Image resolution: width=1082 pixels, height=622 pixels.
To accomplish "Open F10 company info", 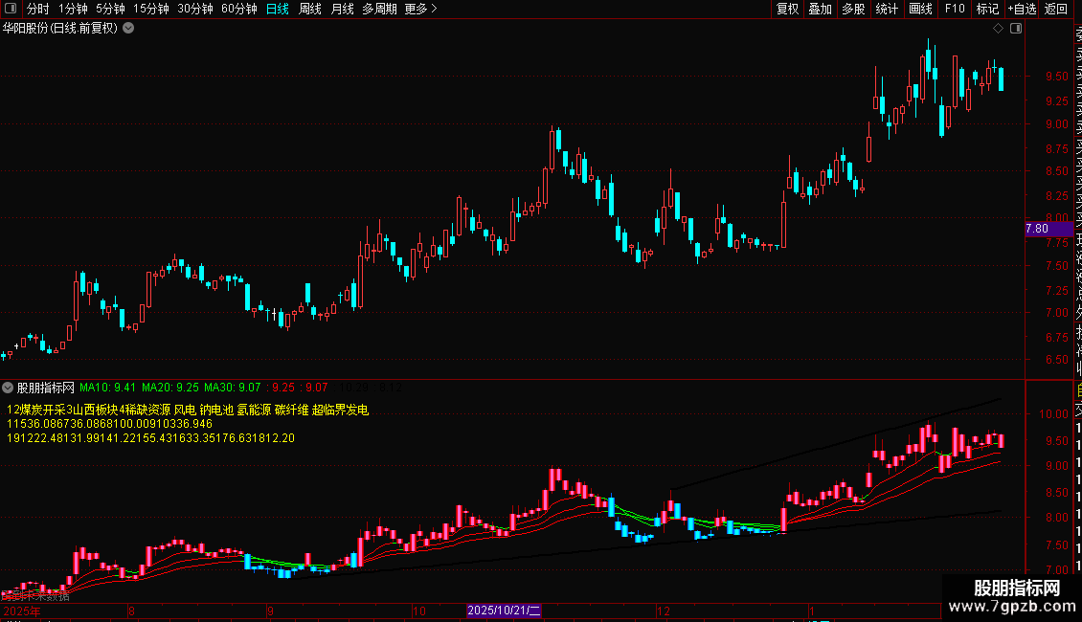I will pos(955,9).
